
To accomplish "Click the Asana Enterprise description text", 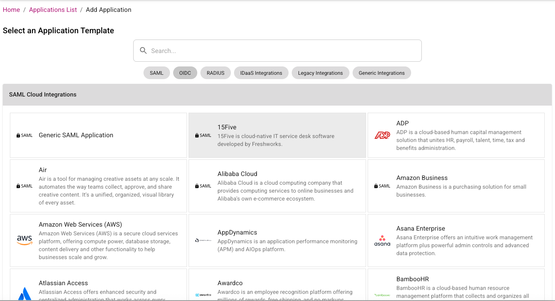I will click(464, 245).
